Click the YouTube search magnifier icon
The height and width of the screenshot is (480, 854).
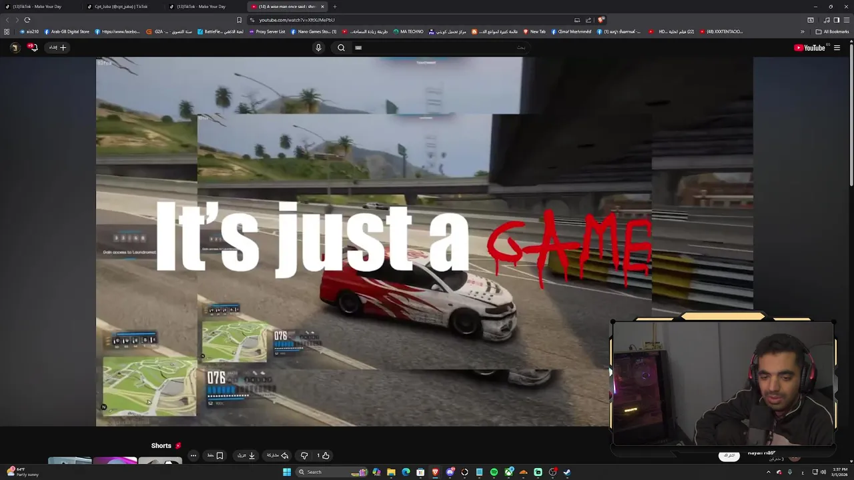(x=341, y=47)
